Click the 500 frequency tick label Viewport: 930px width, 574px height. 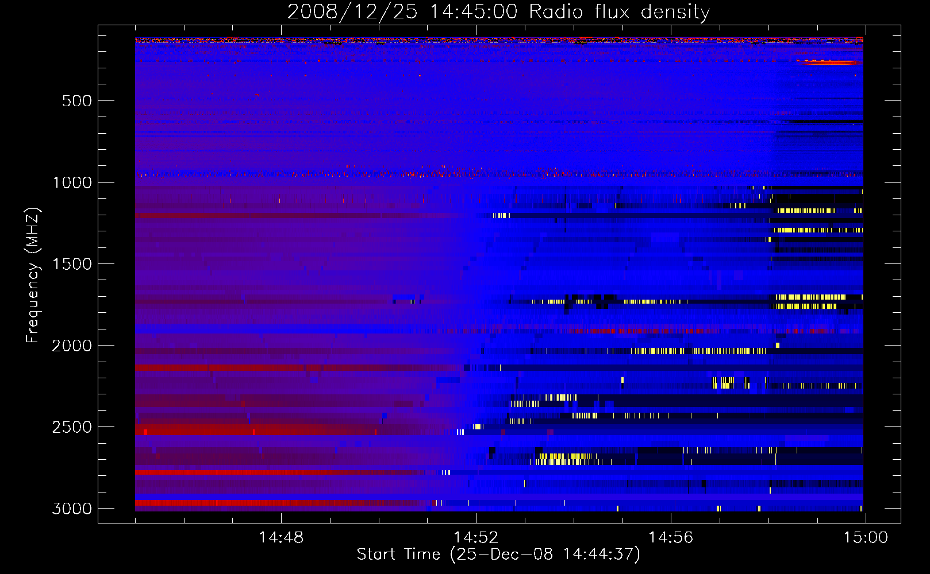pos(77,101)
